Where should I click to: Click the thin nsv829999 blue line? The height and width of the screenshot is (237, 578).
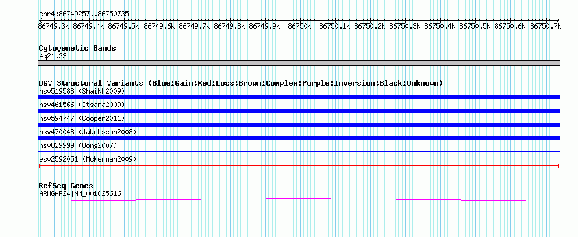pos(299,151)
